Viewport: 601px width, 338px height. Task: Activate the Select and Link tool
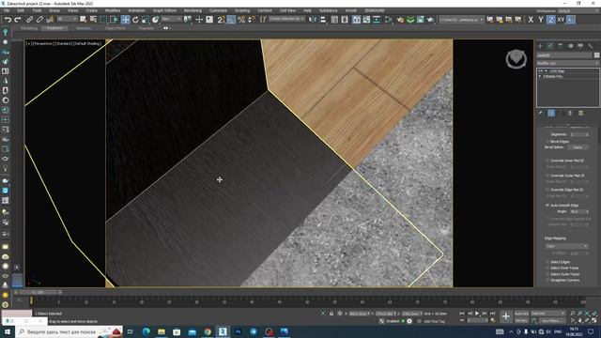(x=29, y=20)
